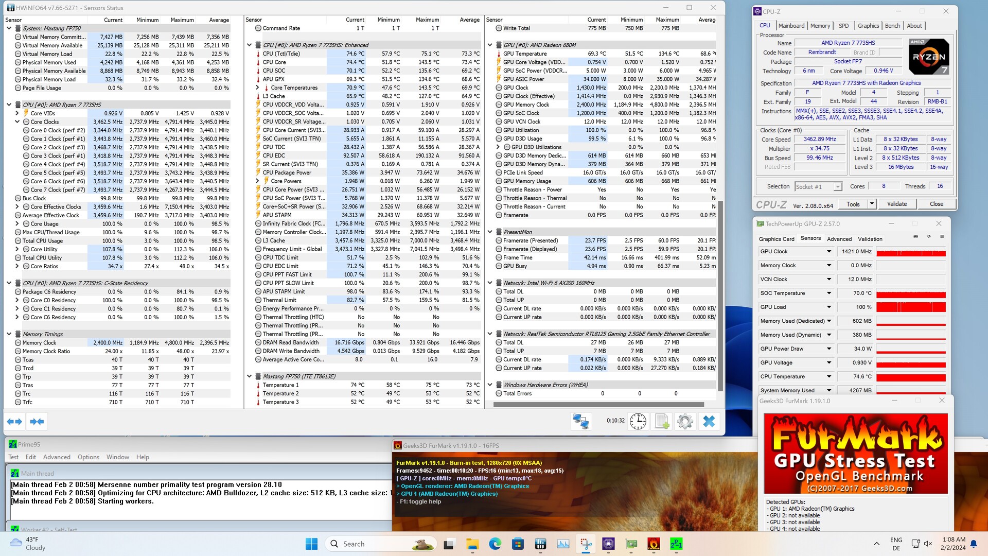Open the Advanced menu in Prime95
The image size is (988, 556).
click(x=57, y=457)
